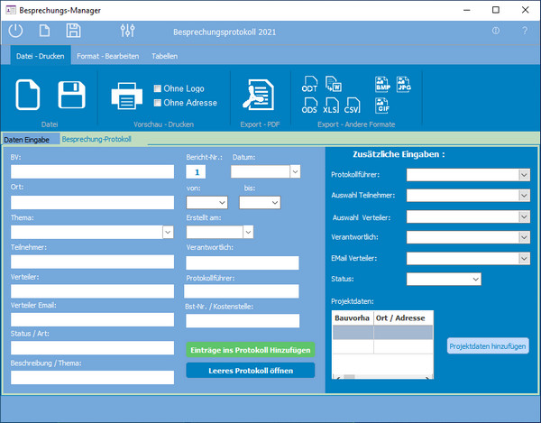This screenshot has height=423, width=541.
Task: Export as XLS spreadsheet
Action: point(332,106)
